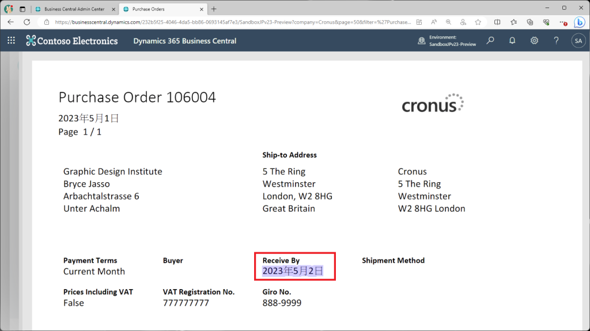The image size is (590, 331).
Task: Open the browser collections icon
Action: pos(530,22)
